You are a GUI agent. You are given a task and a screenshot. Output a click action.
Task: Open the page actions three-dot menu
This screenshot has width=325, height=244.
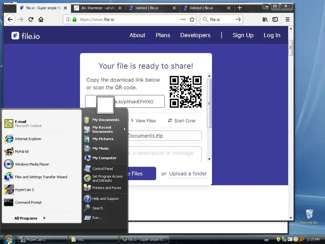[x=183, y=19]
